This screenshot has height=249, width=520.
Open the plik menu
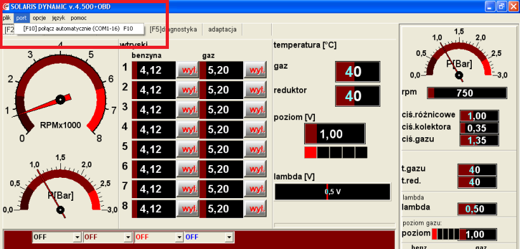pos(6,18)
